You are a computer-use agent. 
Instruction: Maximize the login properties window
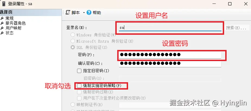230,4
